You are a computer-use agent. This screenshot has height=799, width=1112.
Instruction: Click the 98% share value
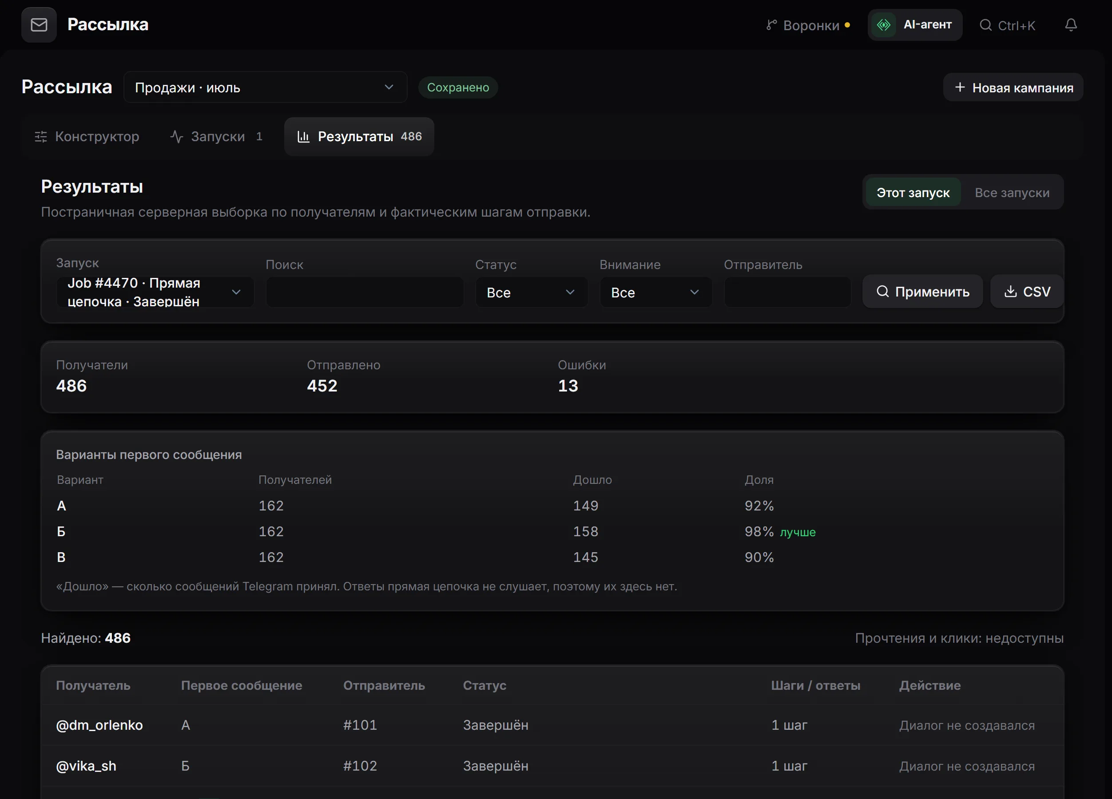point(759,531)
